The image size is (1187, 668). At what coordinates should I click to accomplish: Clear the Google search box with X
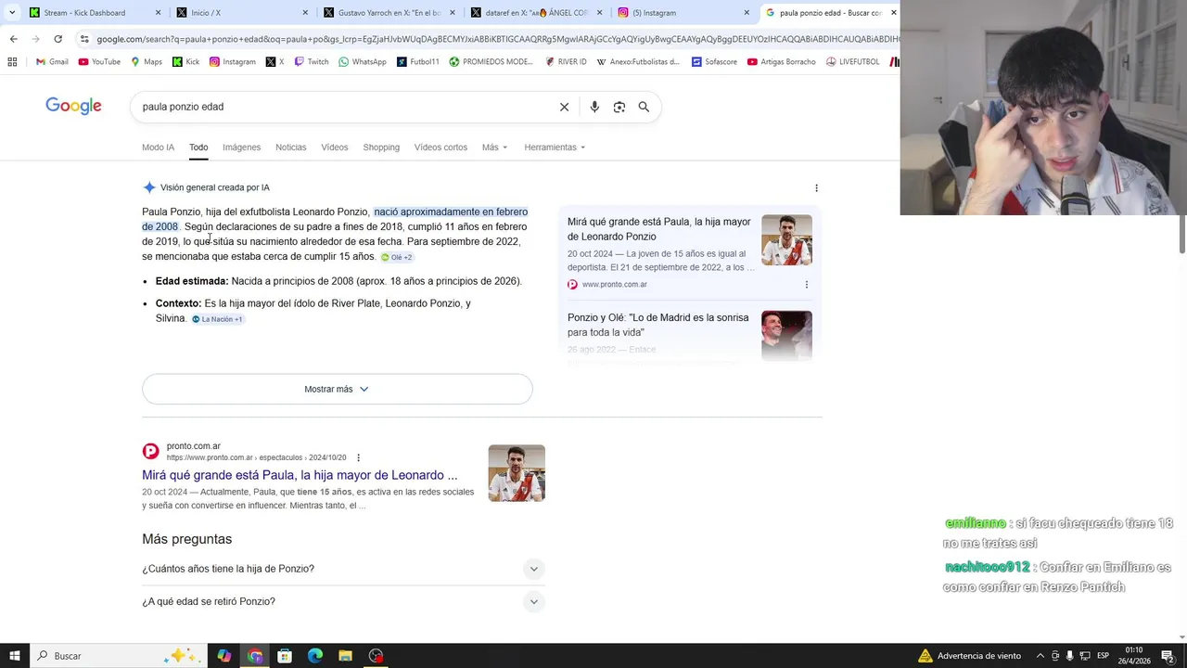[564, 107]
